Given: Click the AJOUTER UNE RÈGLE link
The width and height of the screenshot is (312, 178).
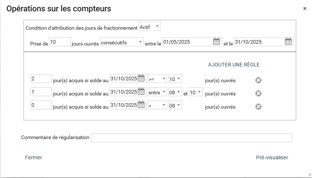Looking at the screenshot, I should 234,65.
